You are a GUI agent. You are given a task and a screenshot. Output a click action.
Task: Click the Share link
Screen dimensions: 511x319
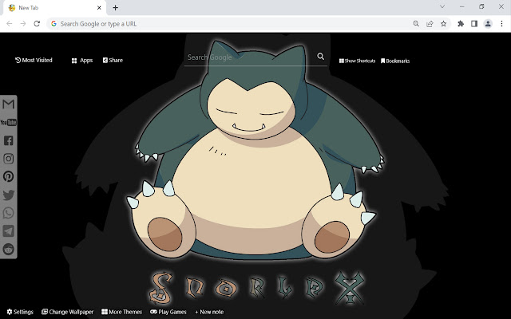[x=113, y=61]
